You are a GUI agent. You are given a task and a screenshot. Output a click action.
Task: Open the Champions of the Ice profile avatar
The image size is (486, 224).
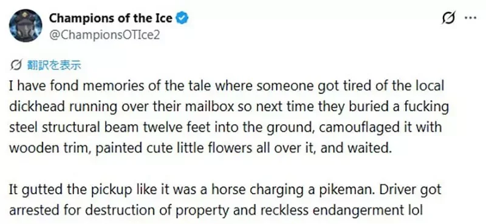[26, 25]
